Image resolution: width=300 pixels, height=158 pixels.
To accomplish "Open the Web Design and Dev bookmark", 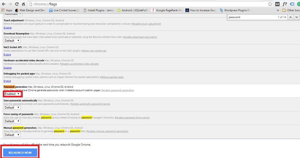I will pyautogui.click(x=30, y=10).
